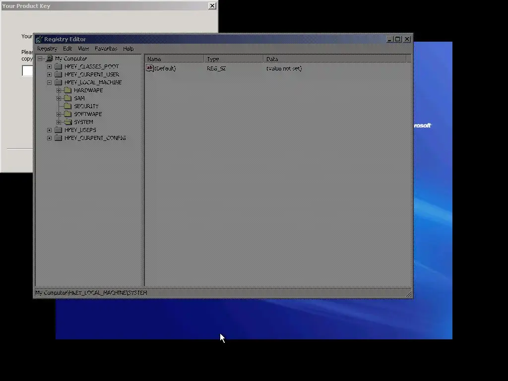The height and width of the screenshot is (381, 508).
Task: Select the SAM key label
Action: [79, 98]
